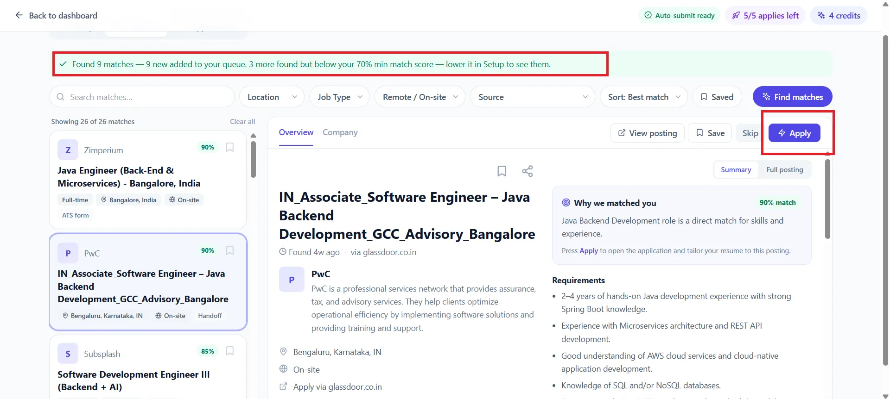The image size is (890, 399).
Task: Click Showing 26 of 26 matches text
Action: (x=93, y=121)
